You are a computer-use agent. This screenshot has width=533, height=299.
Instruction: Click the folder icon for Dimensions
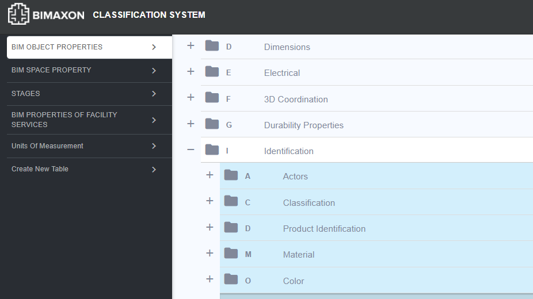point(212,45)
